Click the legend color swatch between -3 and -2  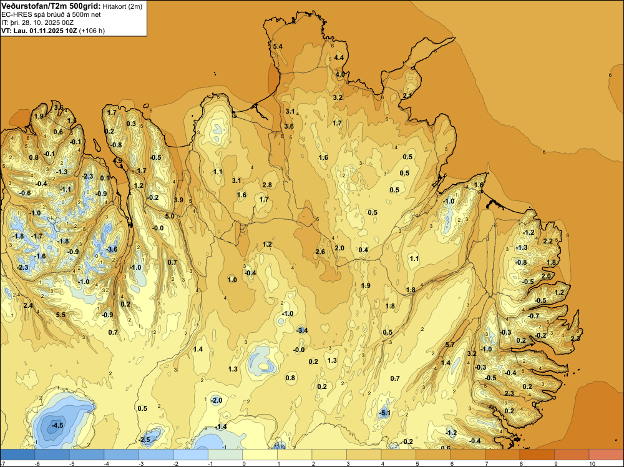click(156, 455)
